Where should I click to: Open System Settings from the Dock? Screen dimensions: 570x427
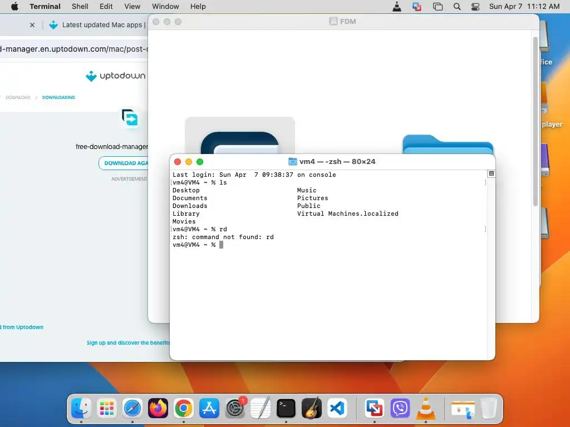click(235, 408)
